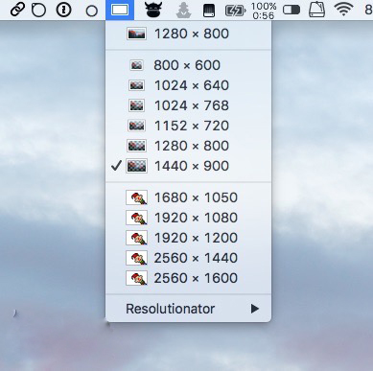373x371 pixels.
Task: Open the Resolutionator display icon in menu bar
Action: (120, 10)
